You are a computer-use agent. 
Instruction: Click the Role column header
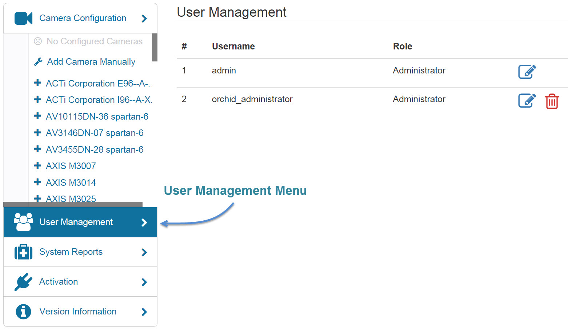(x=403, y=47)
